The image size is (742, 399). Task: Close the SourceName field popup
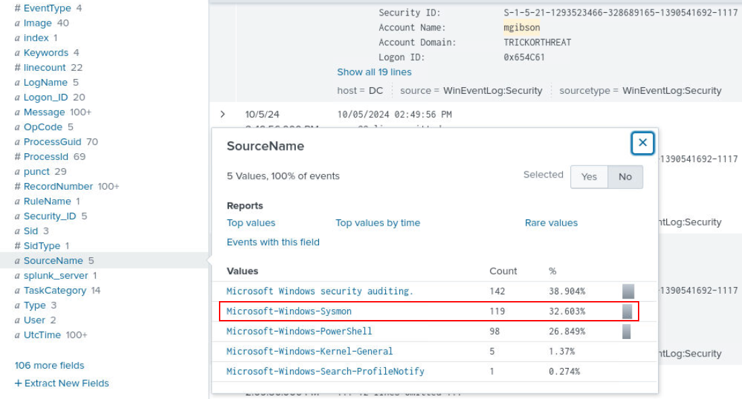click(643, 142)
